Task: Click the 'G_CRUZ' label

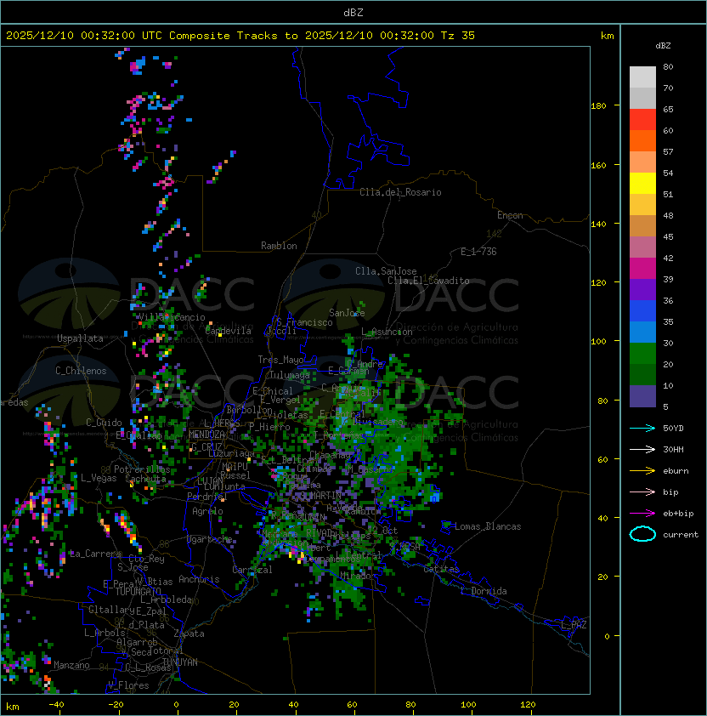Action: coord(206,446)
